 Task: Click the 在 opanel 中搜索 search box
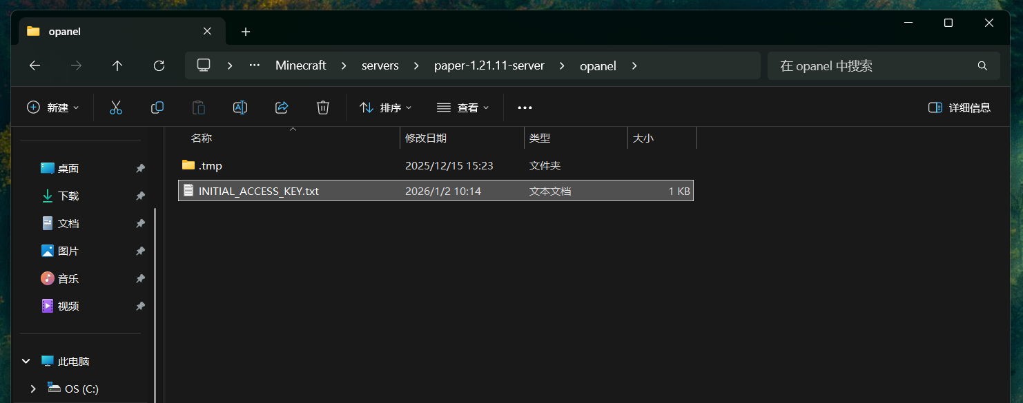tap(873, 65)
